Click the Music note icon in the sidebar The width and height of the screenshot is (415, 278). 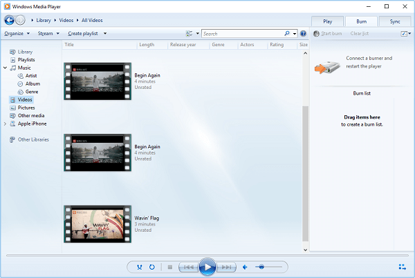[x=12, y=68]
